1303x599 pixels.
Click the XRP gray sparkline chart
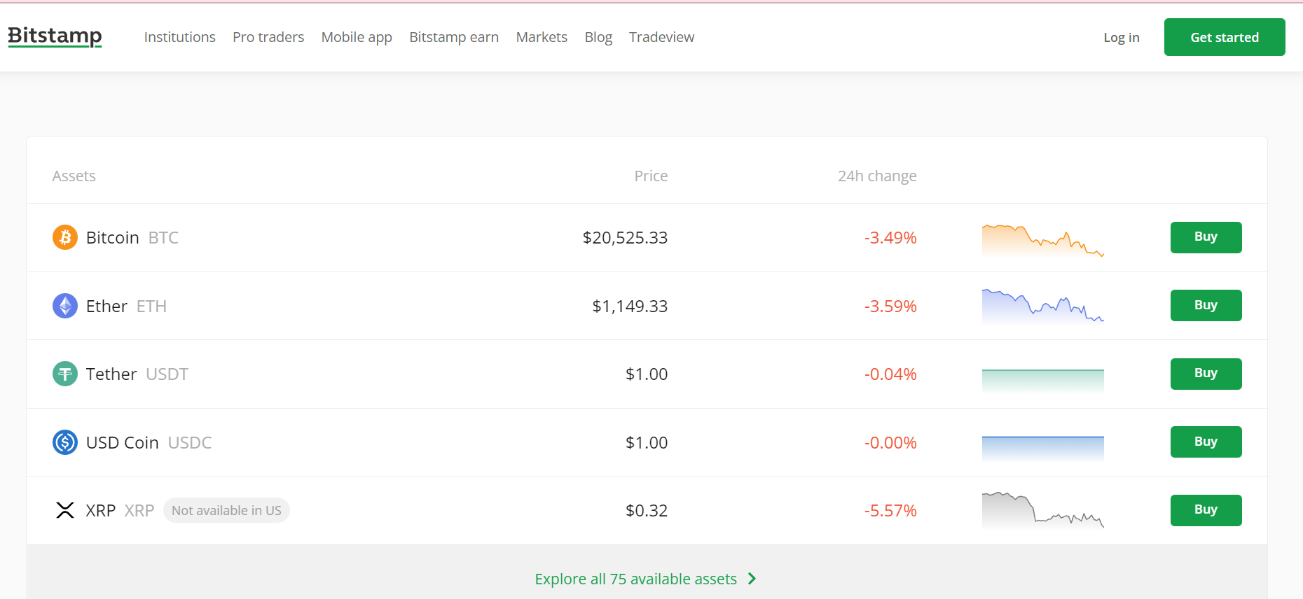point(1043,510)
